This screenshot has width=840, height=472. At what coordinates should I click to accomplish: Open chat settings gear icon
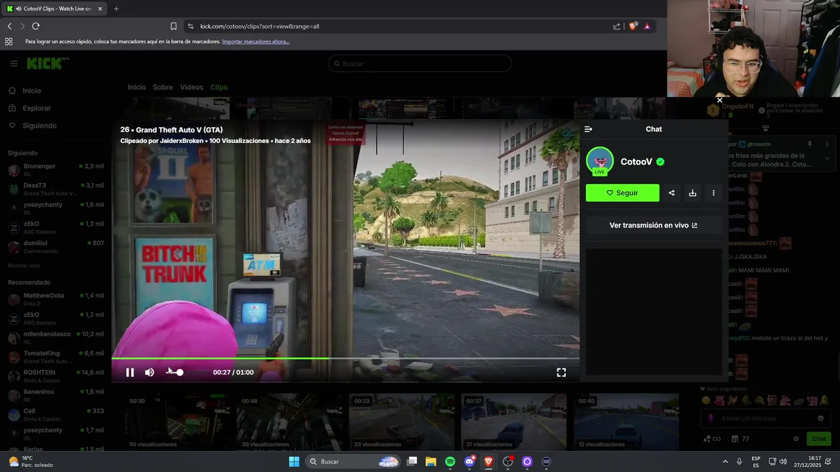pyautogui.click(x=796, y=439)
